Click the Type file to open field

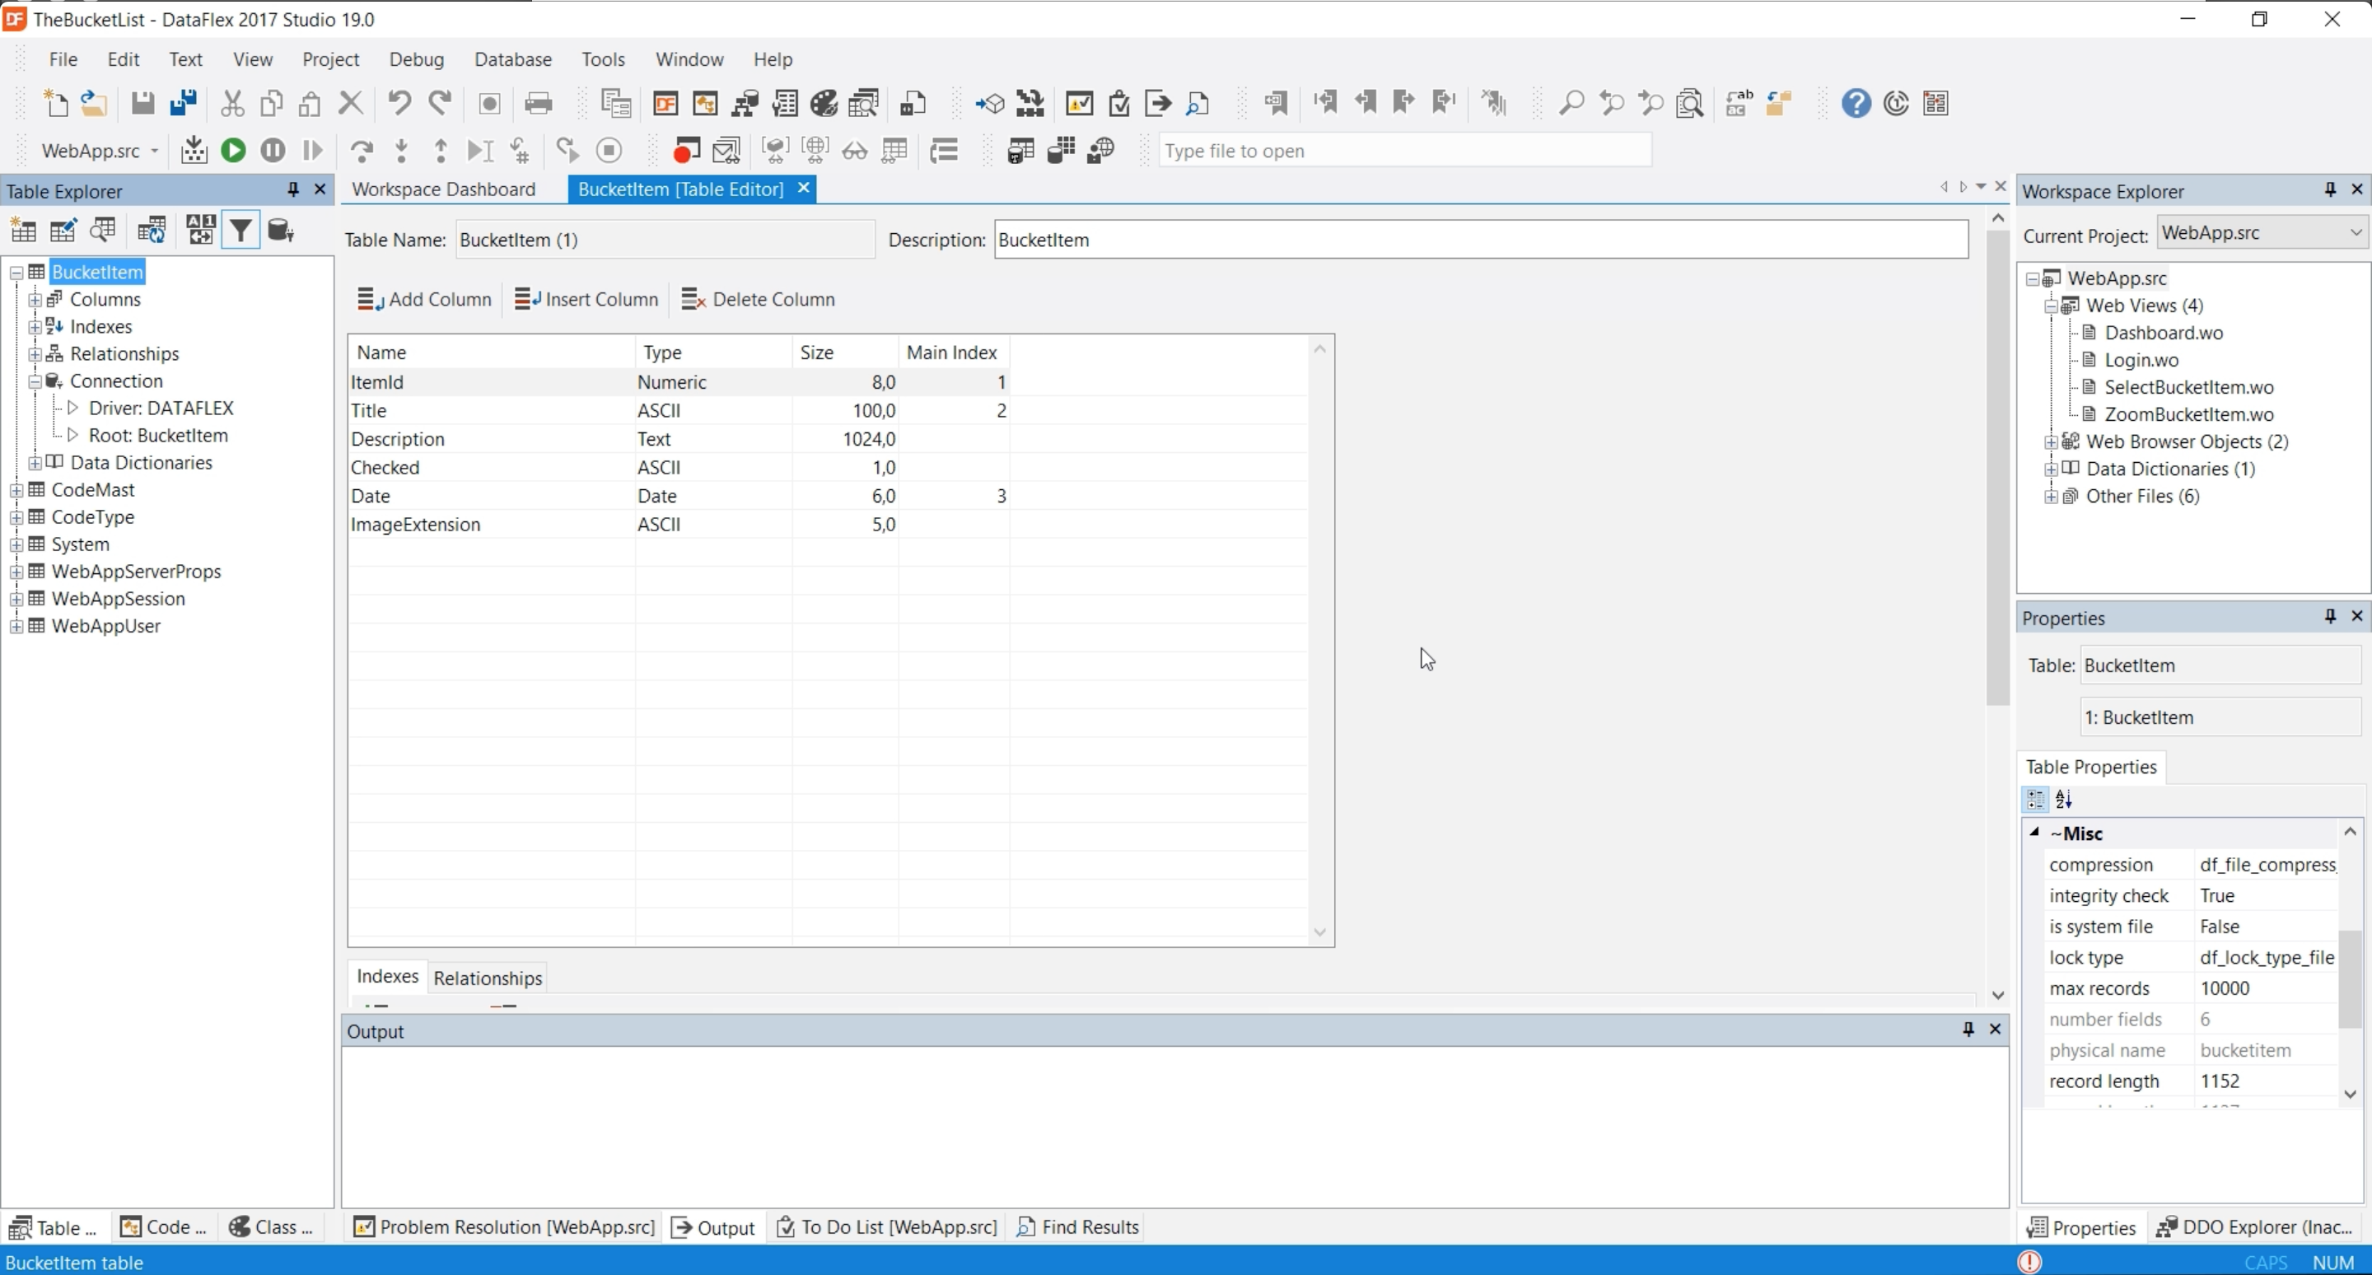1404,151
